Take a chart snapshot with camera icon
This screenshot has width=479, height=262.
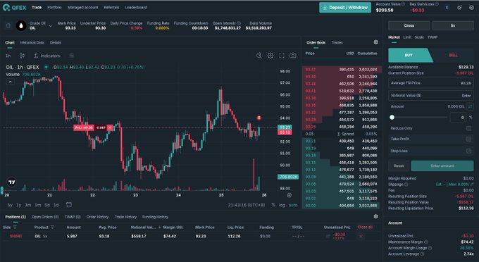pos(292,56)
